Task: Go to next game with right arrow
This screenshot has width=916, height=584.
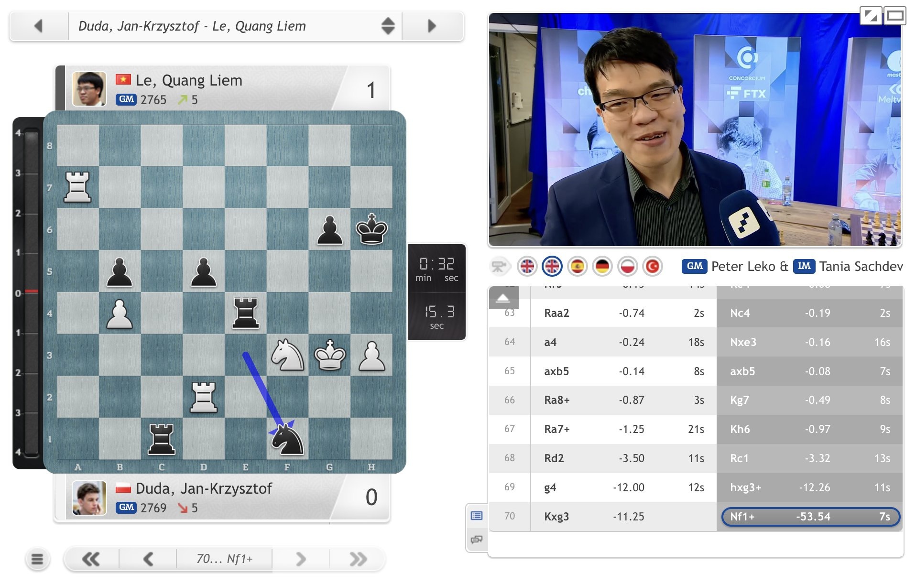Action: coord(432,26)
